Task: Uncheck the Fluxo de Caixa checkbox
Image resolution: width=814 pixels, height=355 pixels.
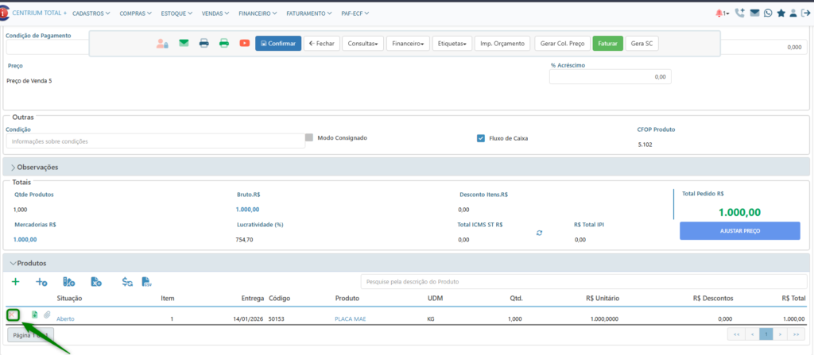Action: (480, 138)
